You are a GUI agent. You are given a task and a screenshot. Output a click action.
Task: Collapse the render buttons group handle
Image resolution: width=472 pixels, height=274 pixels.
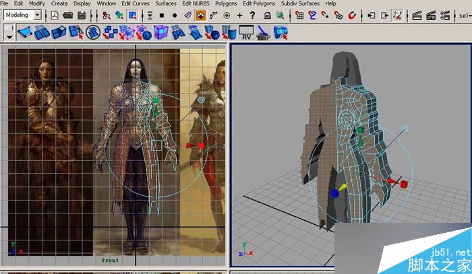(x=407, y=15)
